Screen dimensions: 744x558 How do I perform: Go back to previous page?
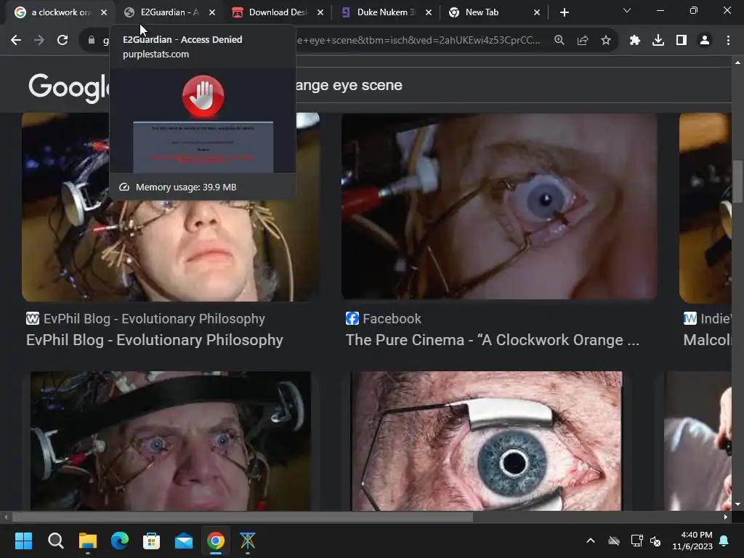click(x=16, y=40)
